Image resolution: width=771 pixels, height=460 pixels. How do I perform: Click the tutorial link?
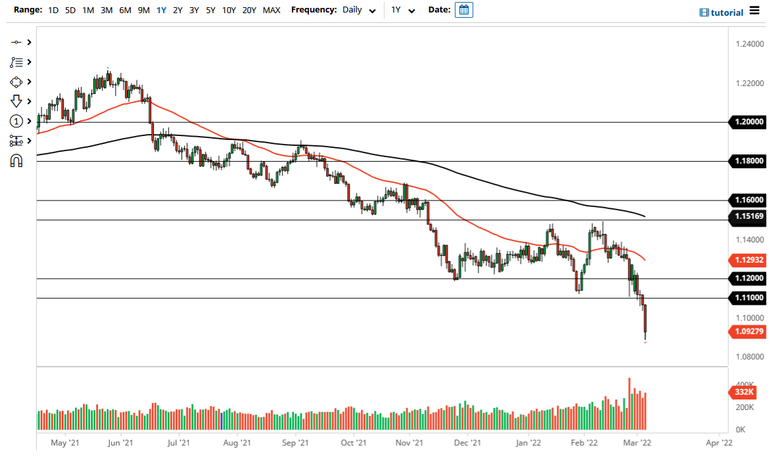click(726, 12)
